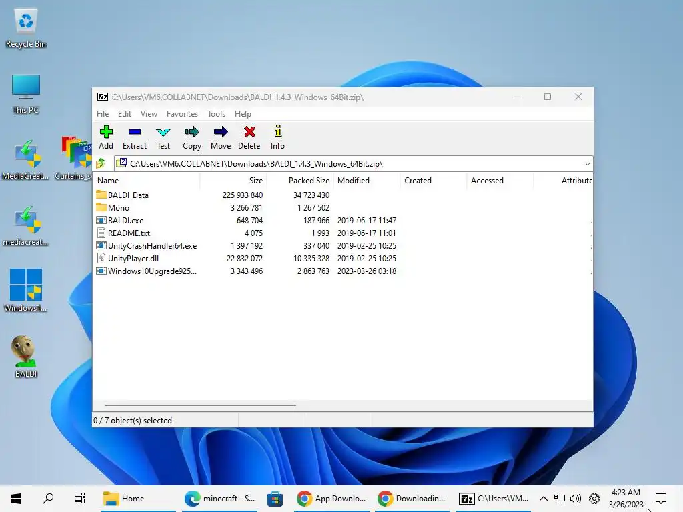683x512 pixels.
Task: Click the 7z icon in title bar
Action: [103, 97]
